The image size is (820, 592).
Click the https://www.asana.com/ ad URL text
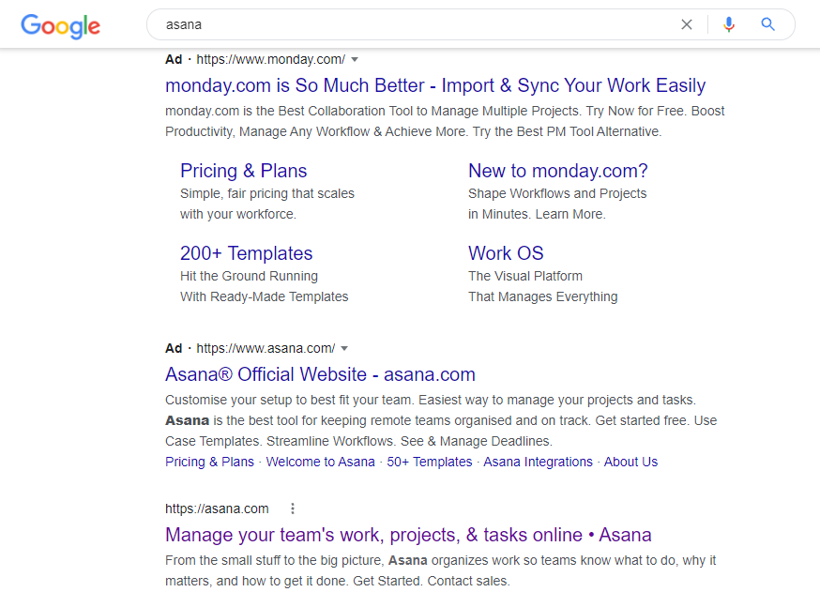click(x=266, y=348)
